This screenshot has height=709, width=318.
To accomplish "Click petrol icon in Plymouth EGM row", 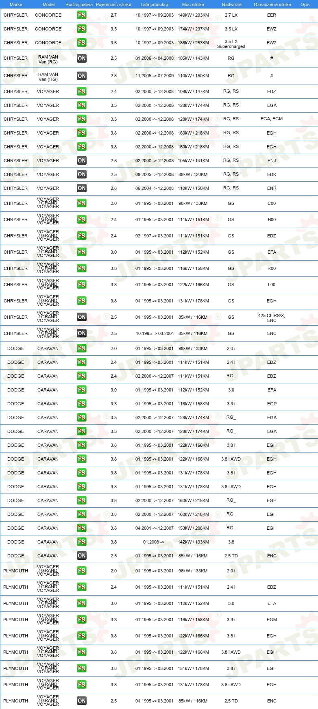I will point(82,620).
